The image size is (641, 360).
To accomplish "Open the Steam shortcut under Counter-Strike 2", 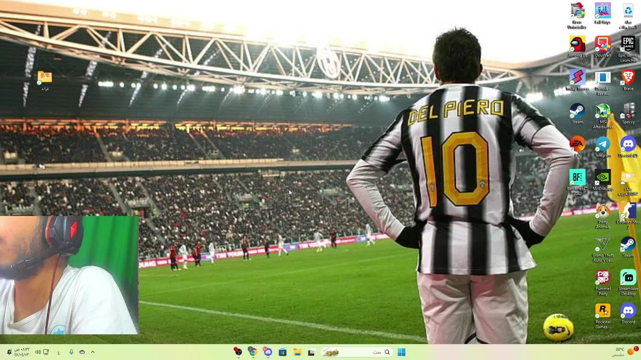I will click(628, 247).
